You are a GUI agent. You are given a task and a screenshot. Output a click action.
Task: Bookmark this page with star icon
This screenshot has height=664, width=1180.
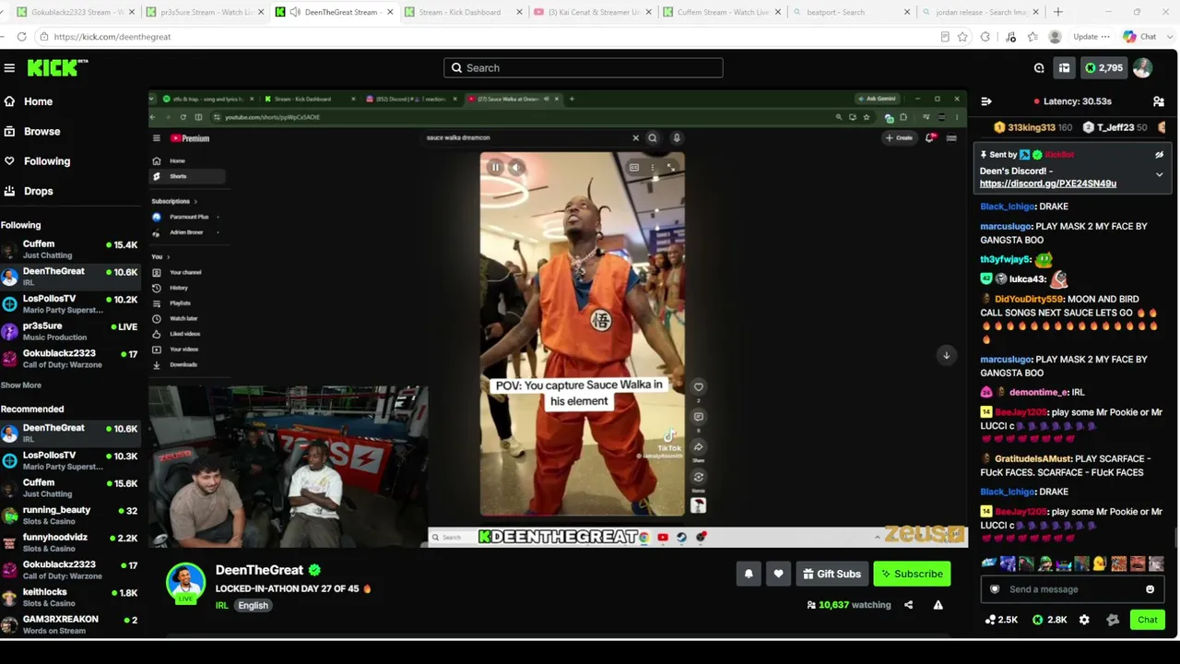coord(962,37)
